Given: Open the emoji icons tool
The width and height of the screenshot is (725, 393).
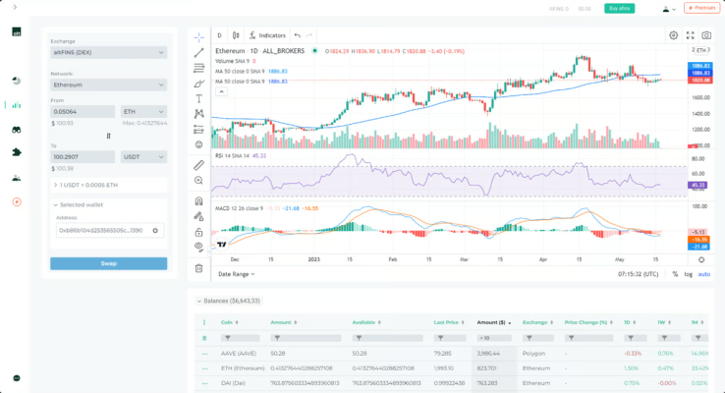Looking at the screenshot, I should 198,144.
